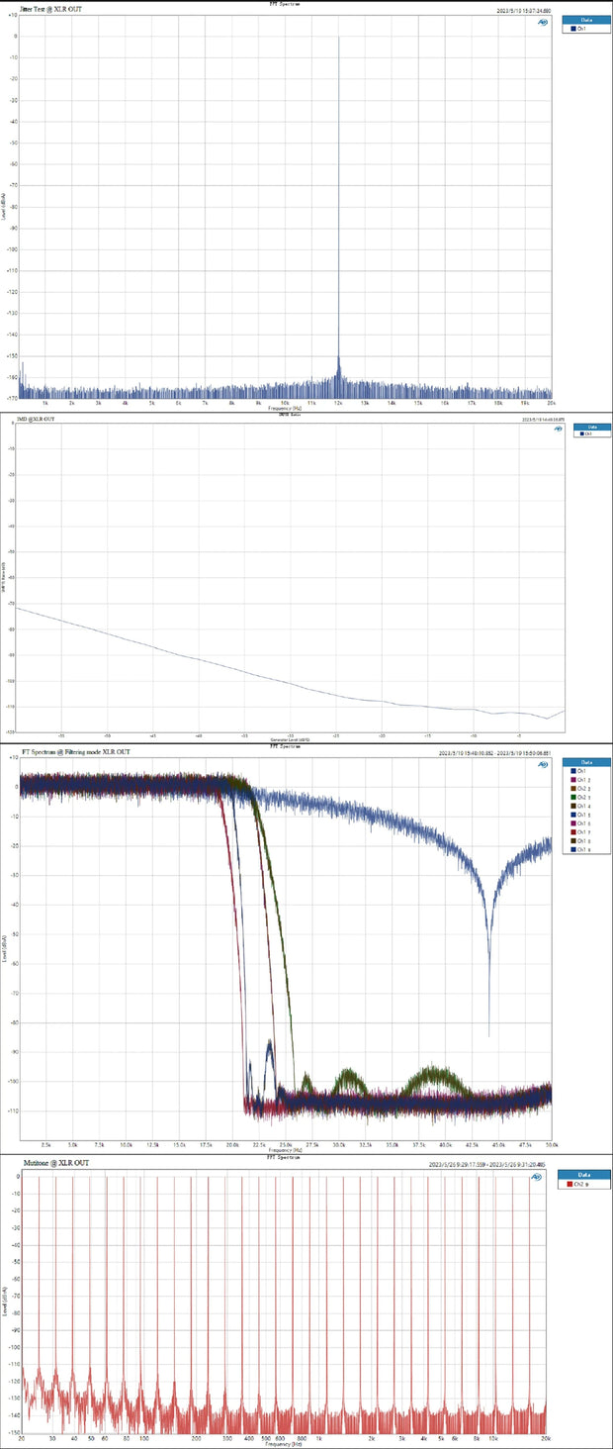The image size is (613, 1449).
Task: Click the AP logo in the Jitter Test graph
Action: (x=543, y=22)
